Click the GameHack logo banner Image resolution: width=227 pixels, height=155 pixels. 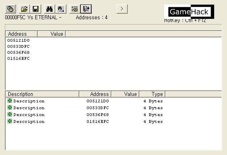189,12
